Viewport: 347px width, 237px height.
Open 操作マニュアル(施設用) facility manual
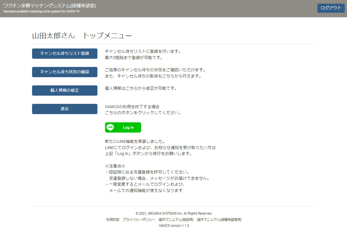point(176,219)
